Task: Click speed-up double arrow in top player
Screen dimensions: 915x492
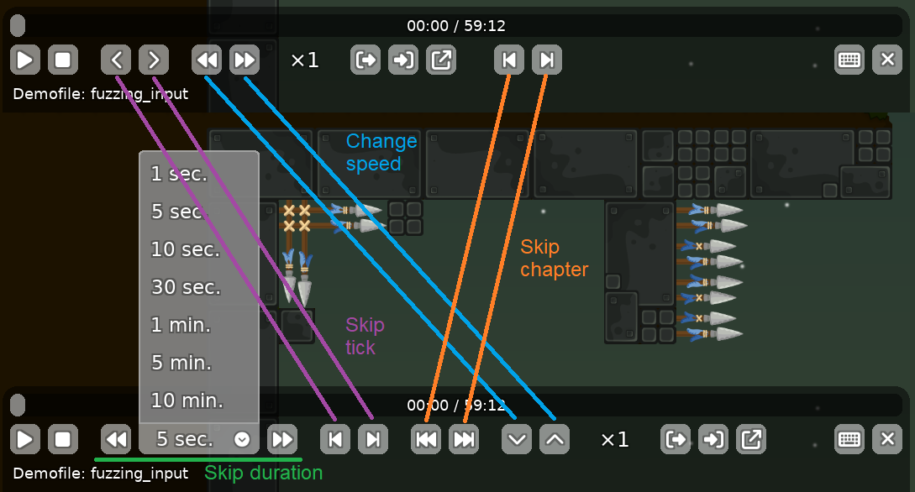Action: [245, 60]
